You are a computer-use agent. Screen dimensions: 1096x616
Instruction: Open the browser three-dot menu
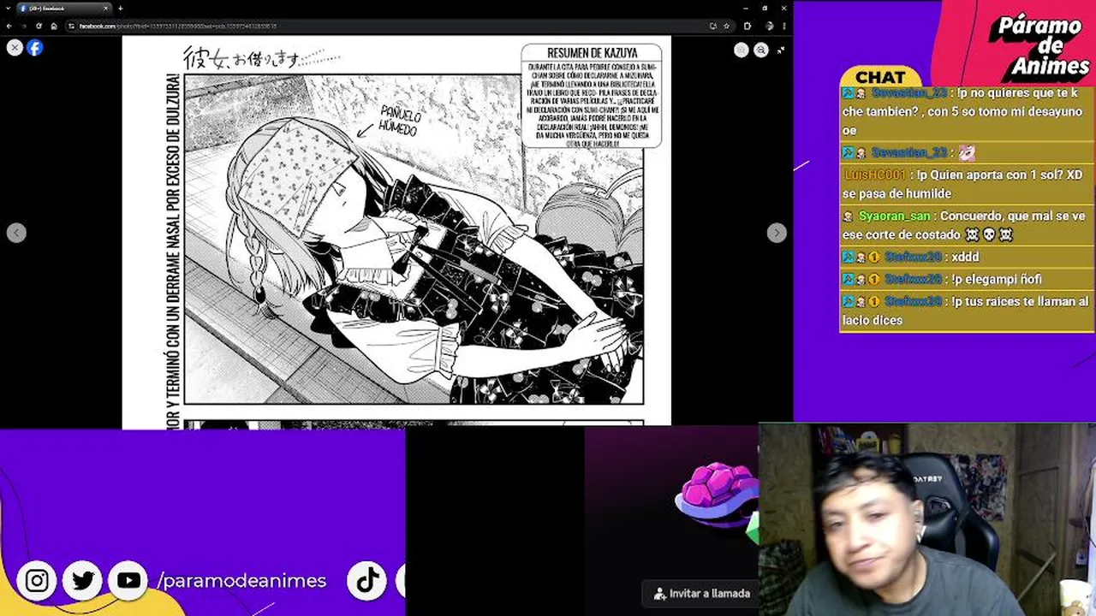click(x=784, y=26)
